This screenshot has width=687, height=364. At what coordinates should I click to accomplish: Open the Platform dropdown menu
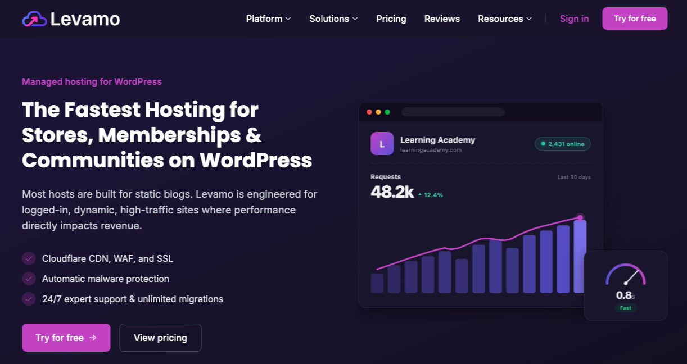click(268, 19)
